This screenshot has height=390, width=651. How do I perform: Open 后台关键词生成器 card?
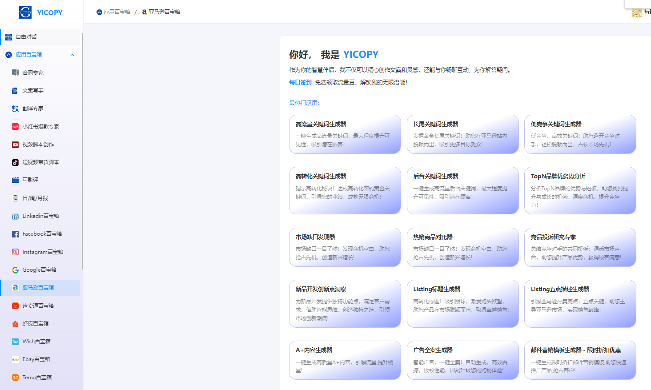click(x=462, y=190)
